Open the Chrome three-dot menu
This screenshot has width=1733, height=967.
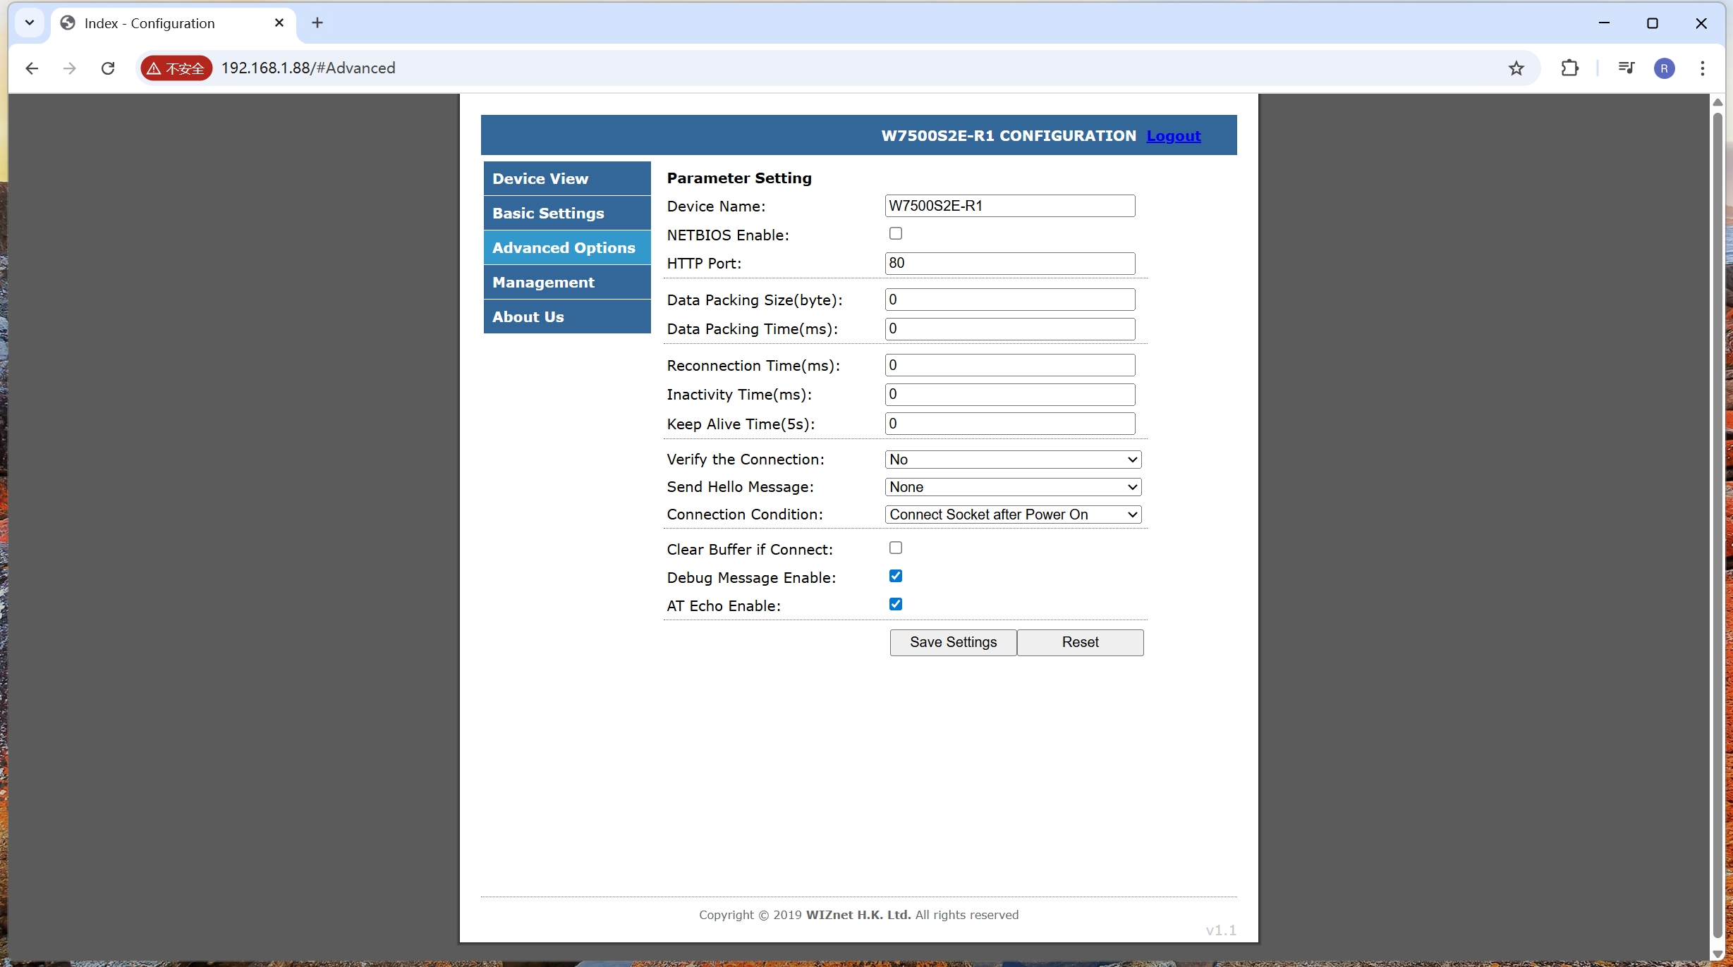(1702, 68)
